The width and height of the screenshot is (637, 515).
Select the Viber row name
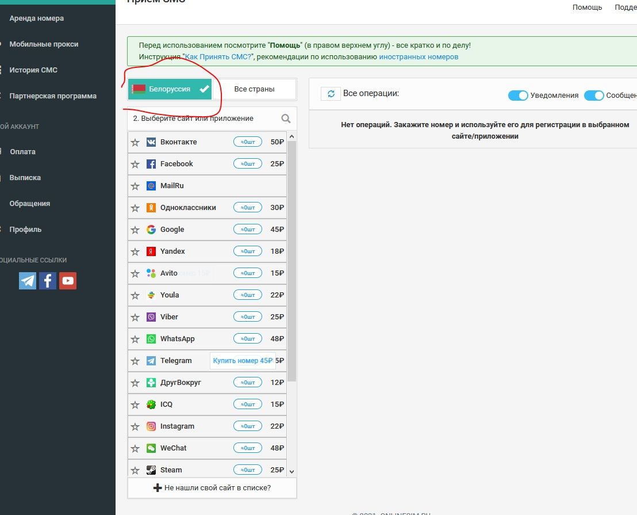pos(169,316)
